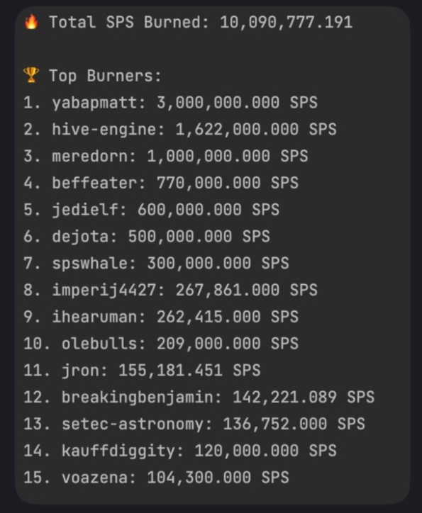Image resolution: width=422 pixels, height=513 pixels.
Task: Click the meredorn entry
Action: pyautogui.click(x=166, y=156)
